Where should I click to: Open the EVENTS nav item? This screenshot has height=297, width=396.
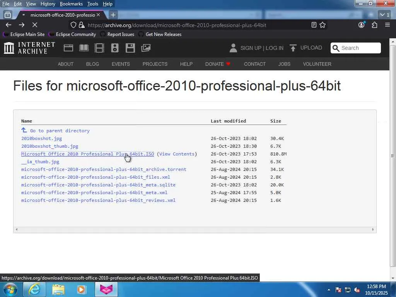[x=121, y=64]
